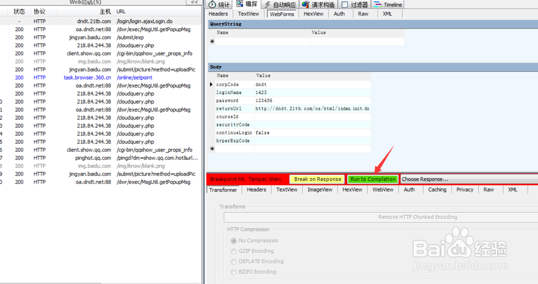Open the response TextView tab
The width and height of the screenshot is (538, 284).
coord(287,190)
